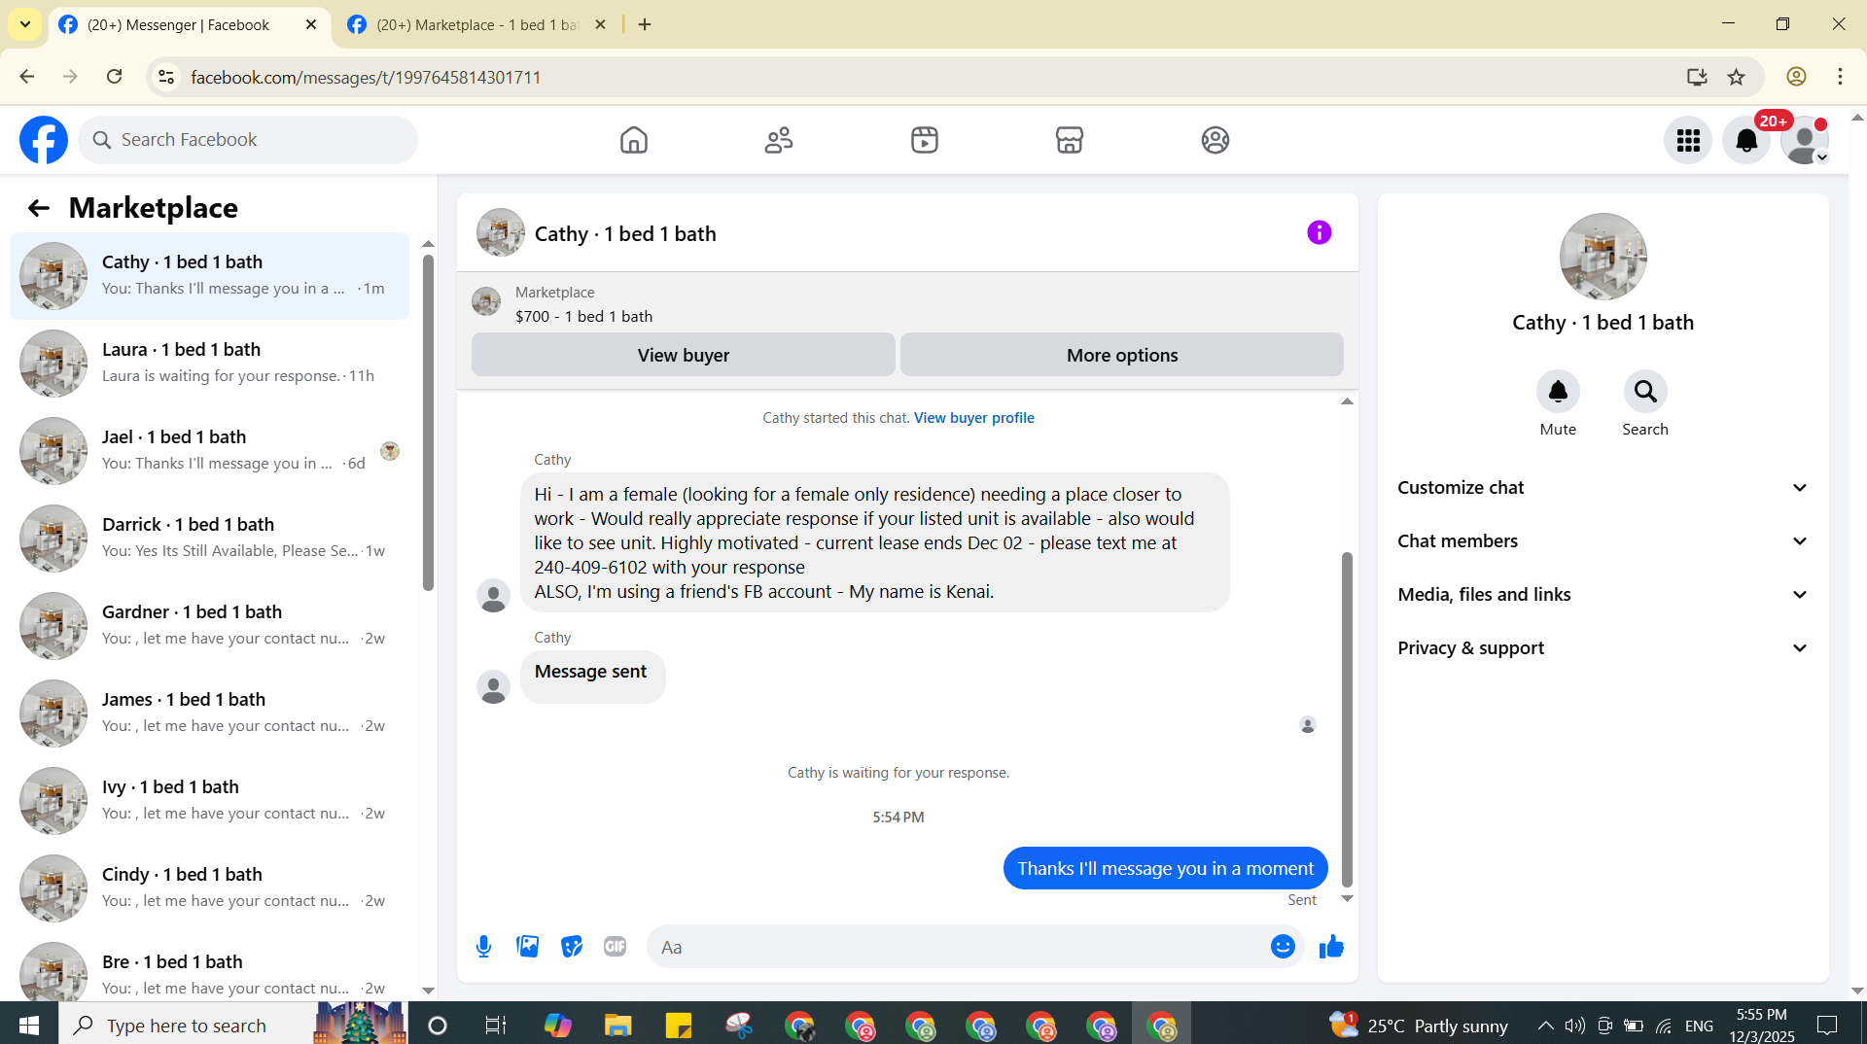Click the More options button

[x=1122, y=355]
